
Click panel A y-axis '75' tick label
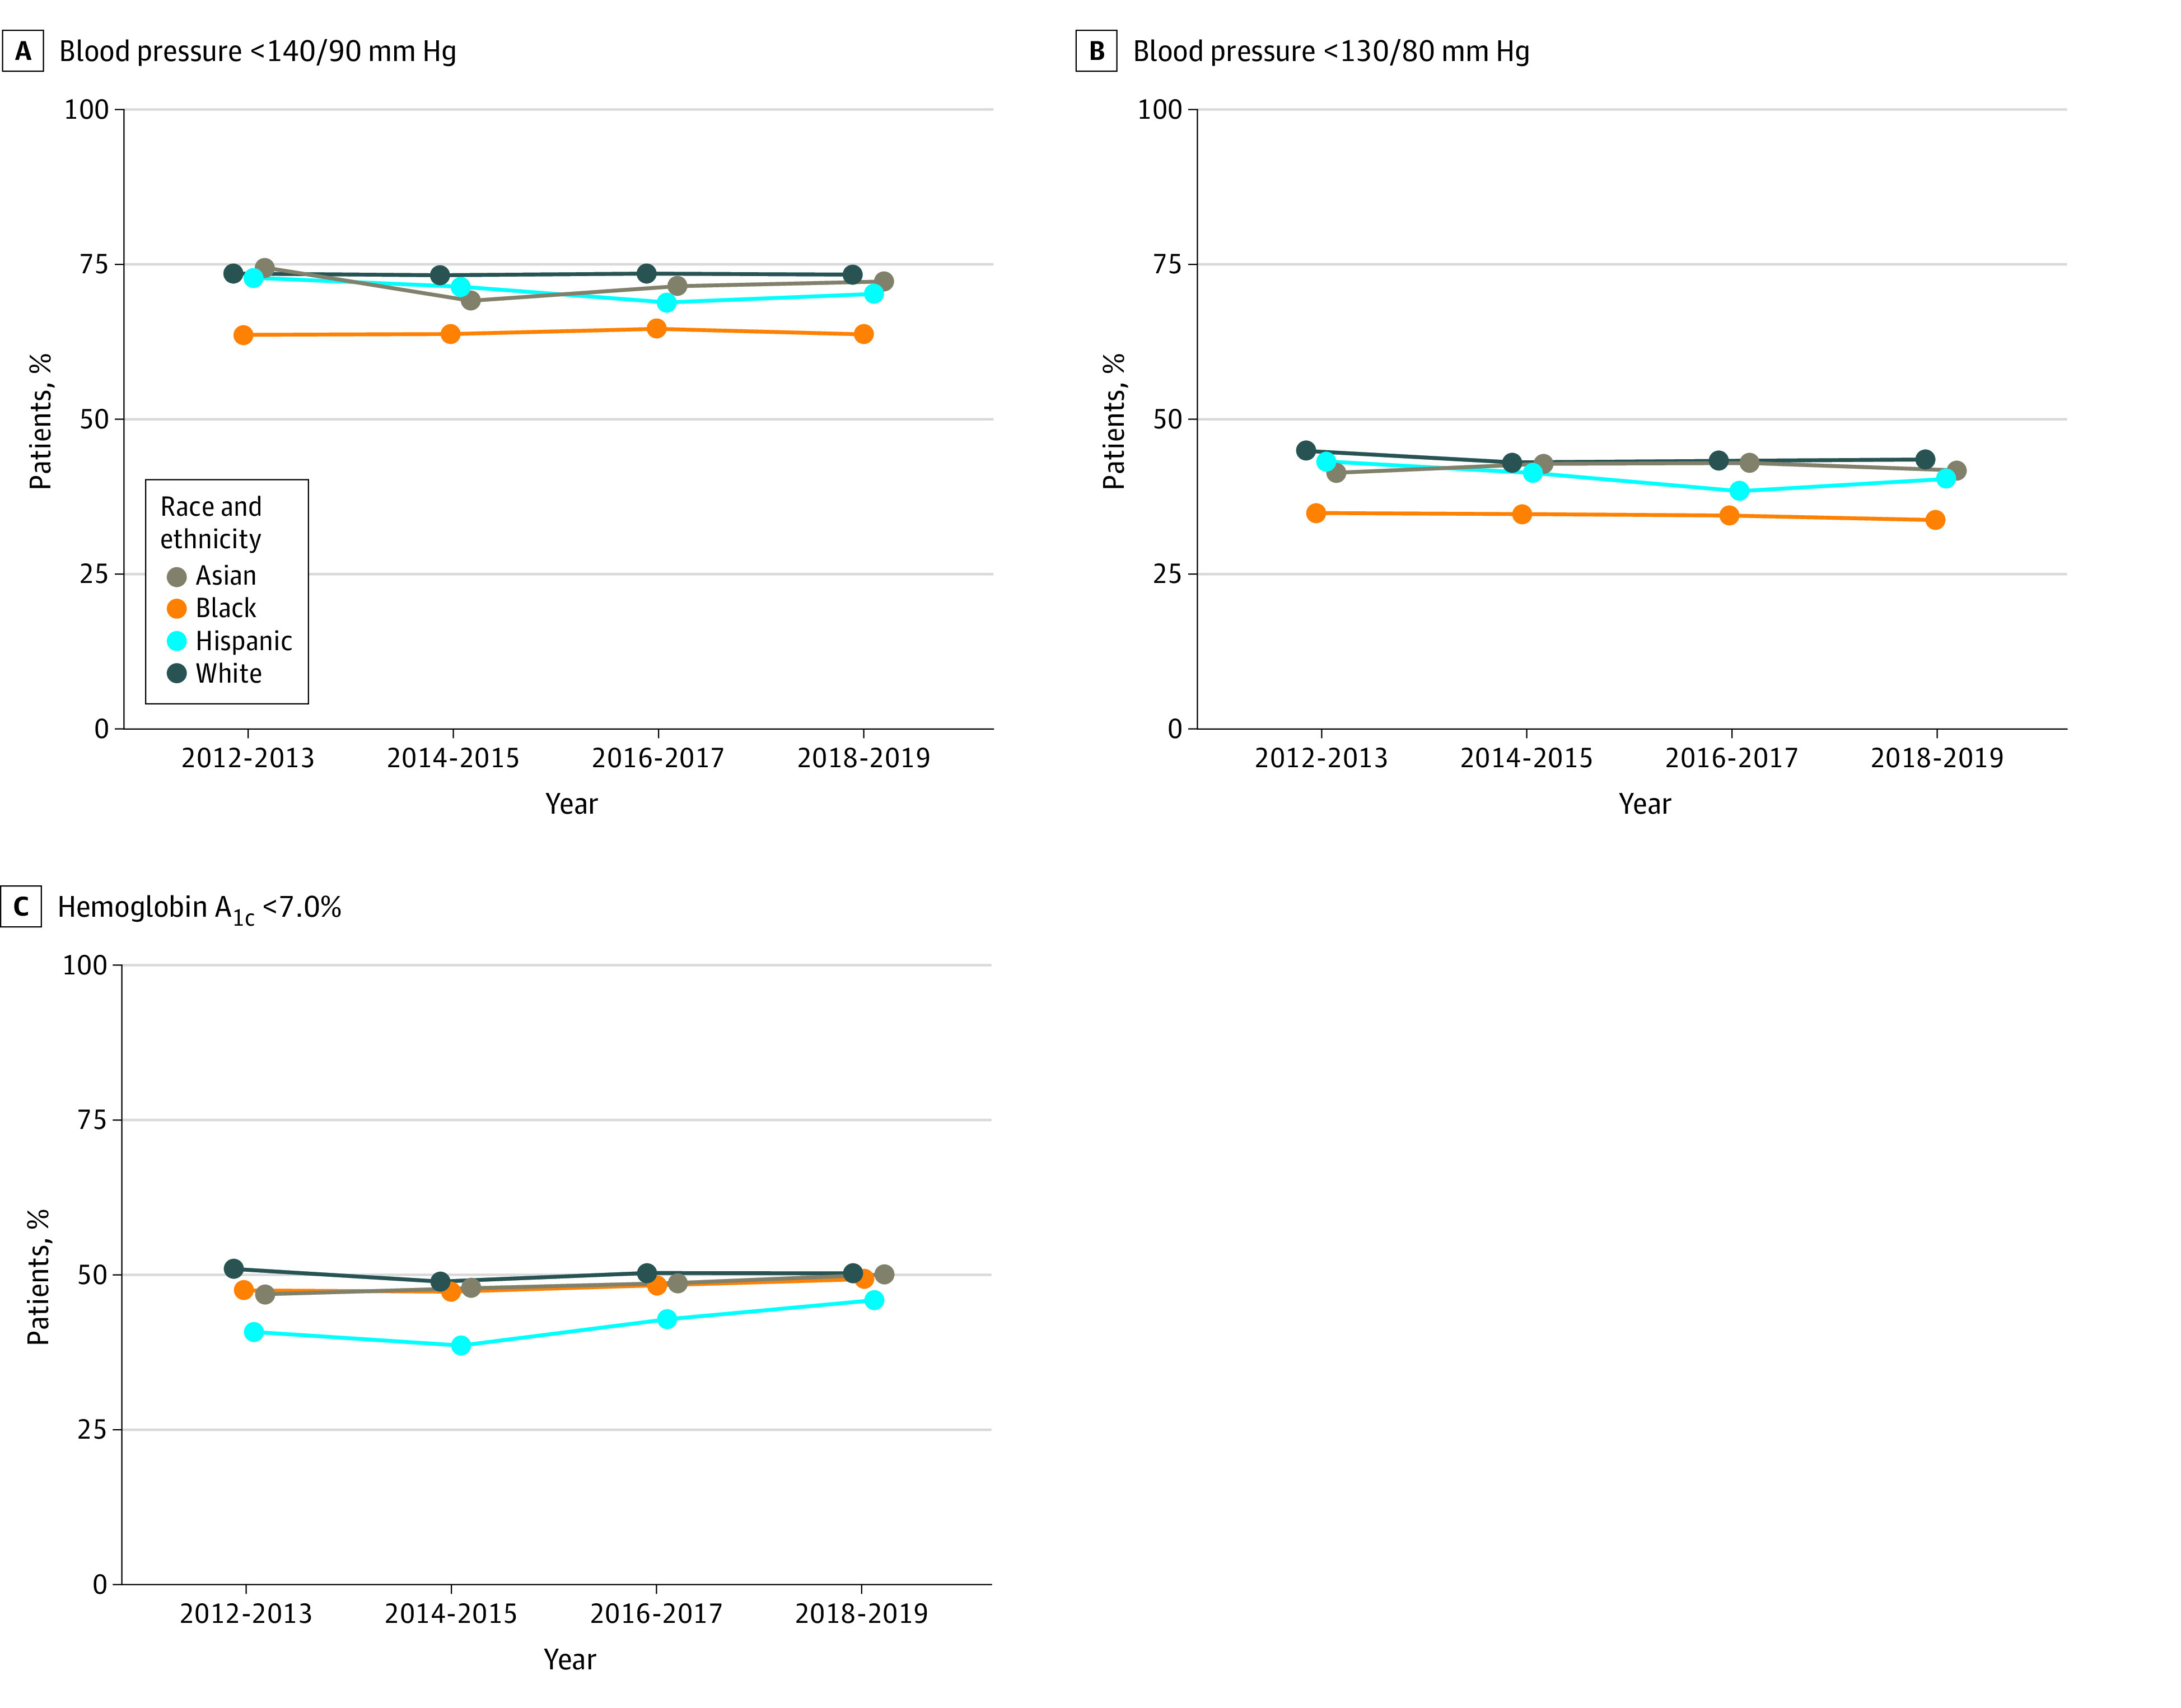(x=94, y=264)
